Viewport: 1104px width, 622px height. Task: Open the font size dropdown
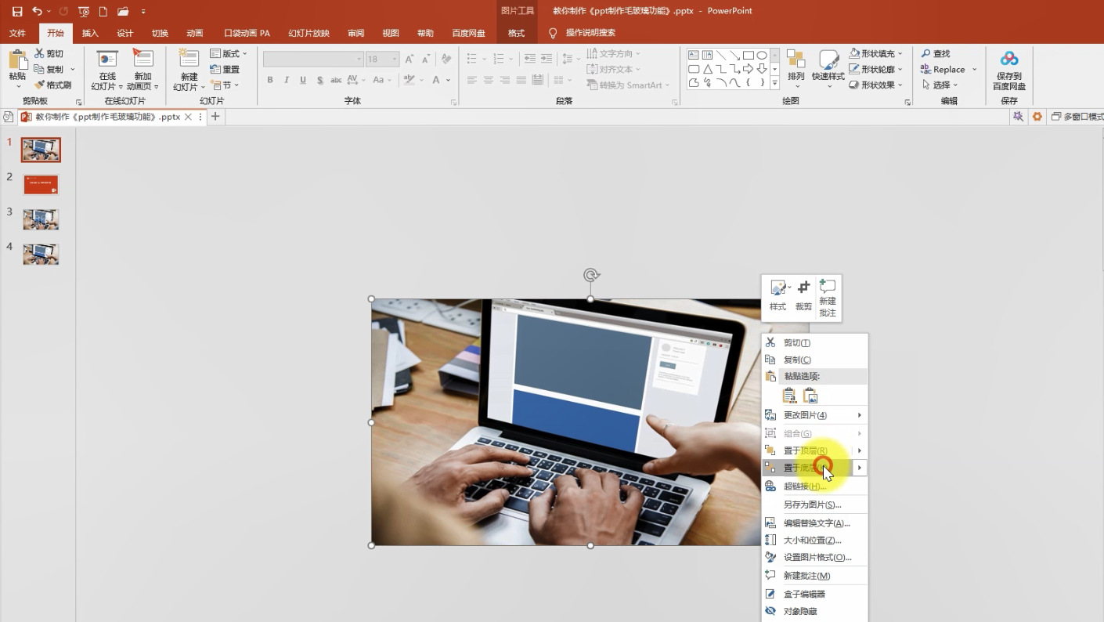(395, 60)
